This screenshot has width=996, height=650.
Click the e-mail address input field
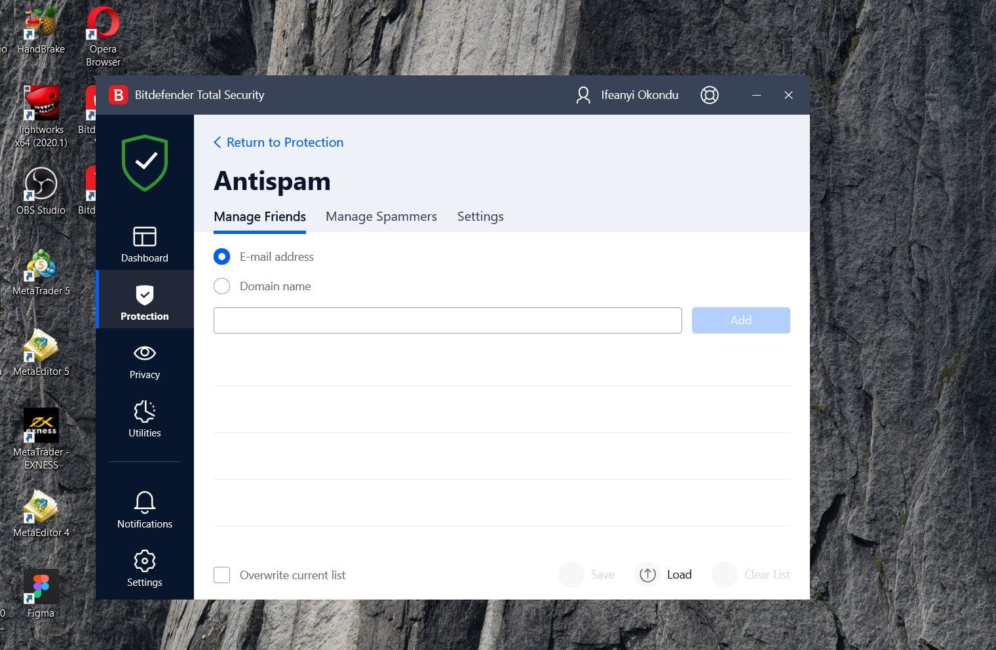447,320
